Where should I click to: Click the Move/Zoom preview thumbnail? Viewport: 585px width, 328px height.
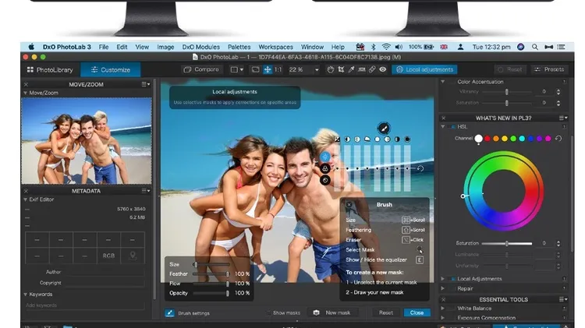pos(87,141)
